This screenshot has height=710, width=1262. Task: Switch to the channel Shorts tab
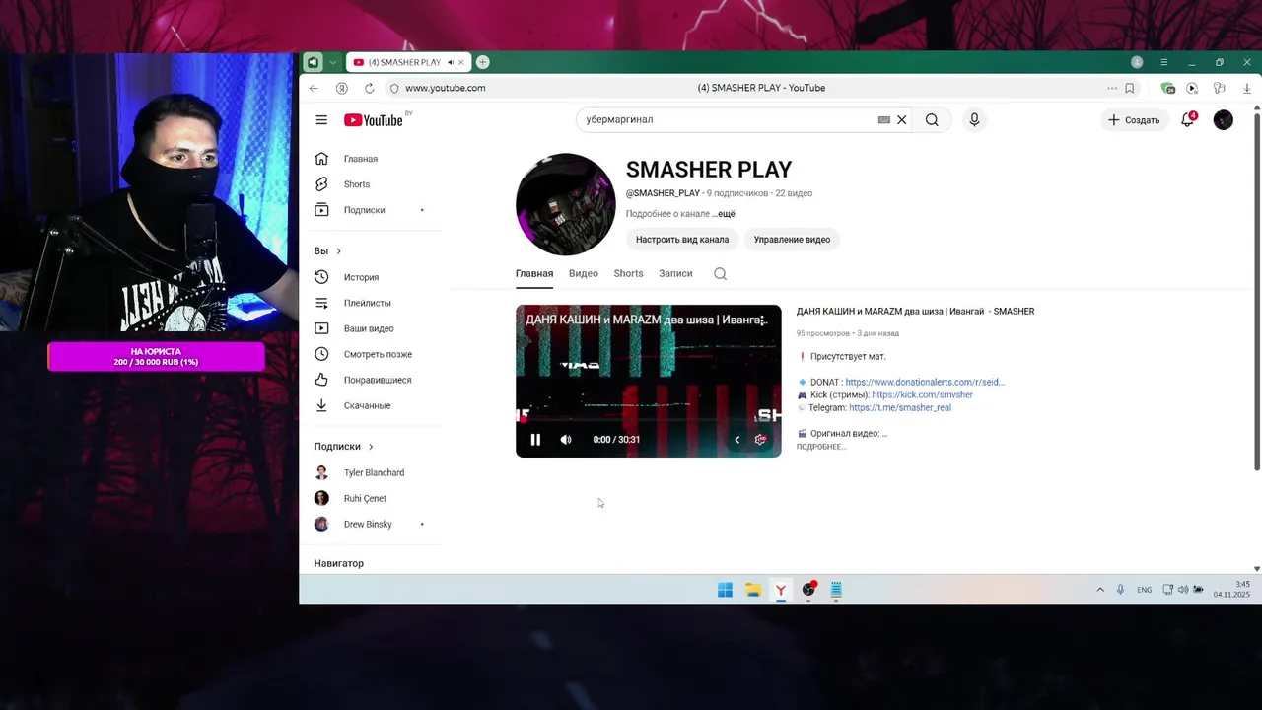628,274
